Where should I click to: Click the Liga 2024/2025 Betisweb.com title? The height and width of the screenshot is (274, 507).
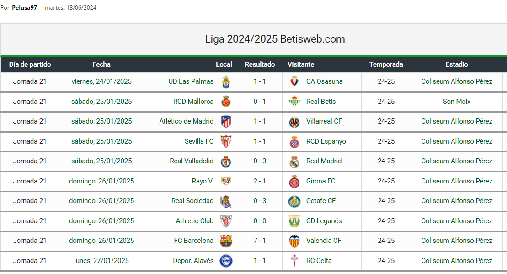275,39
